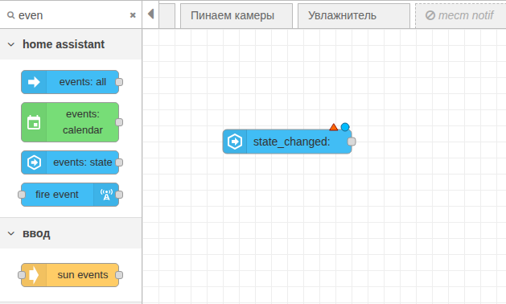Image resolution: width=506 pixels, height=304 pixels.
Task: Click the red warning triangle on state_changed: node
Action: pyautogui.click(x=333, y=127)
